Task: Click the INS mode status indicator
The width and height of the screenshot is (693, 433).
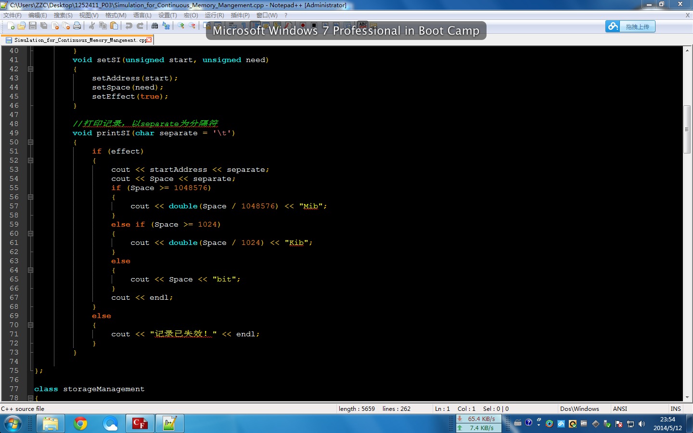Action: (676, 408)
